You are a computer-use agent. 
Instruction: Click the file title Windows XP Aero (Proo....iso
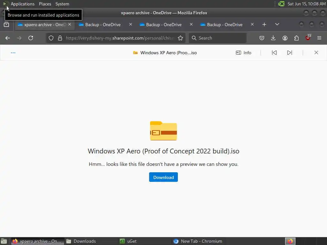(x=168, y=53)
